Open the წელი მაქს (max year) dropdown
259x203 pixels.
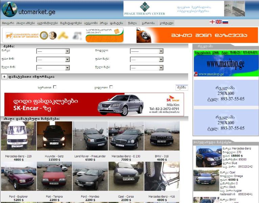point(147,68)
